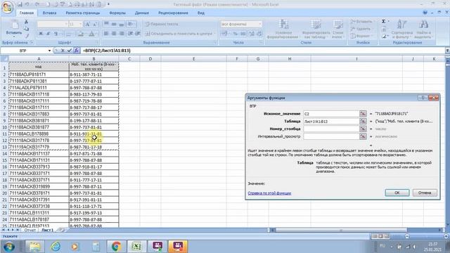Image resolution: width=450 pixels, height=253 pixels.
Task: Open the Name Box function dropdown arrow
Action: [x=49, y=51]
